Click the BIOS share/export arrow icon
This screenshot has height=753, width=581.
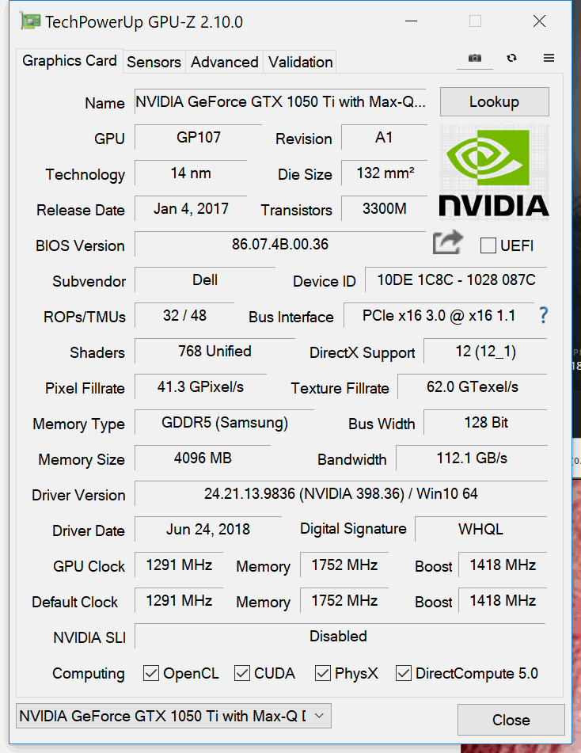click(447, 243)
